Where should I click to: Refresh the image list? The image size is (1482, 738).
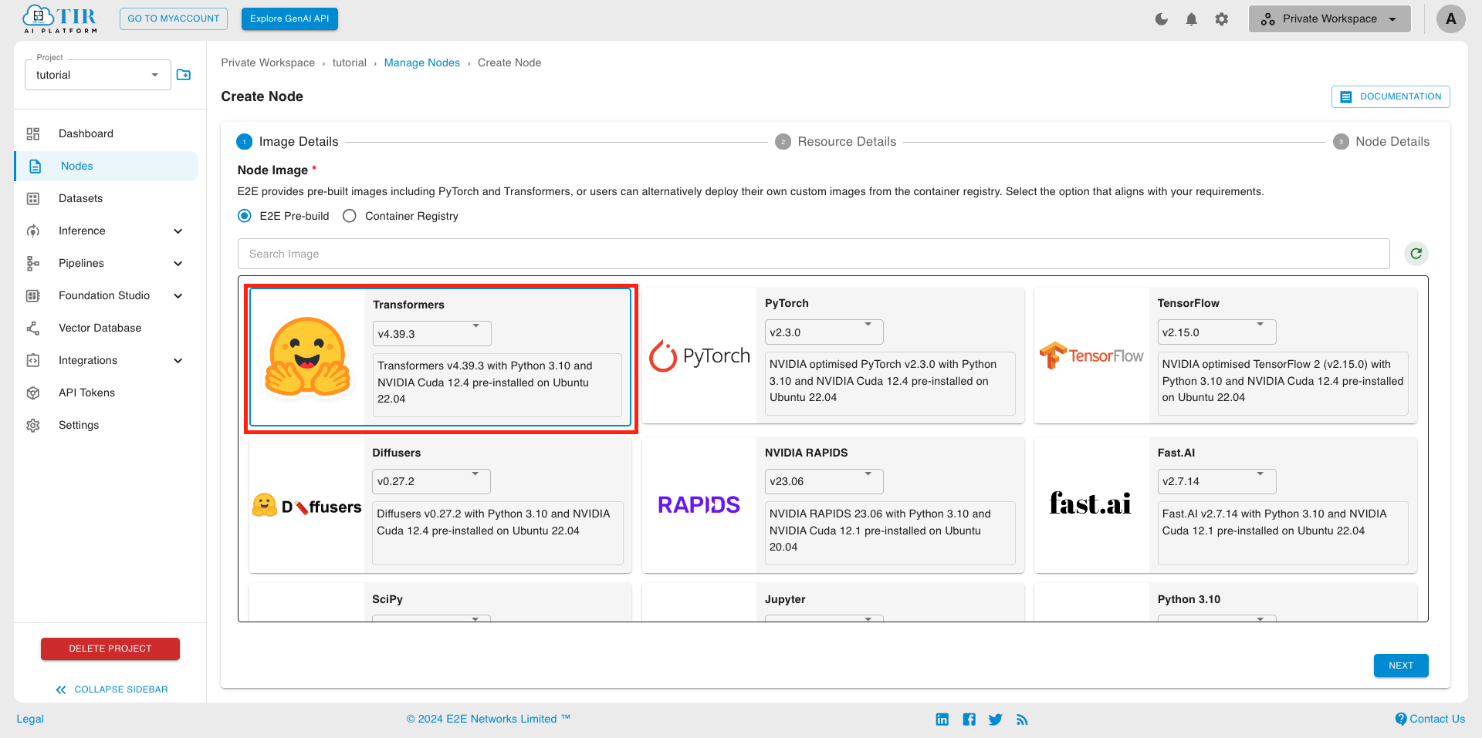pos(1416,254)
